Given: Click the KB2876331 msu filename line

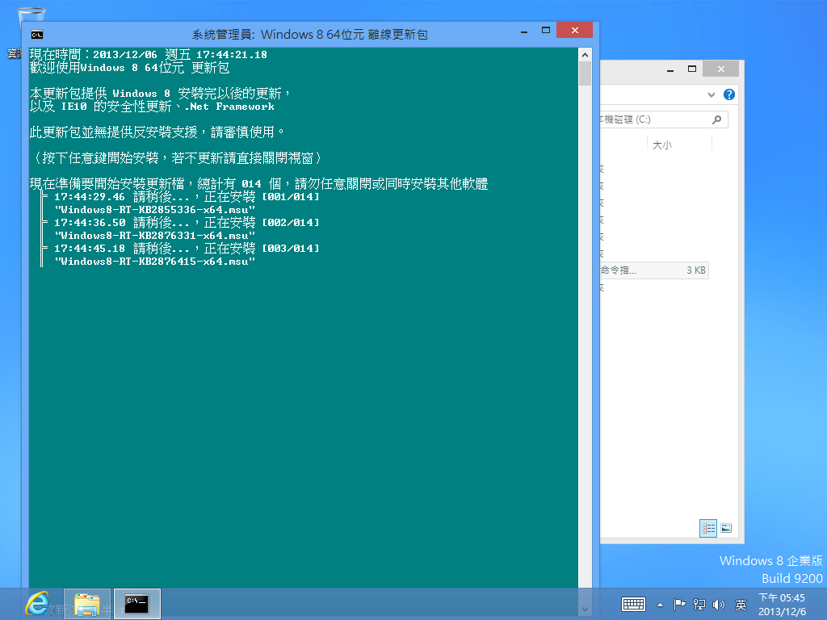Looking at the screenshot, I should pyautogui.click(x=154, y=236).
